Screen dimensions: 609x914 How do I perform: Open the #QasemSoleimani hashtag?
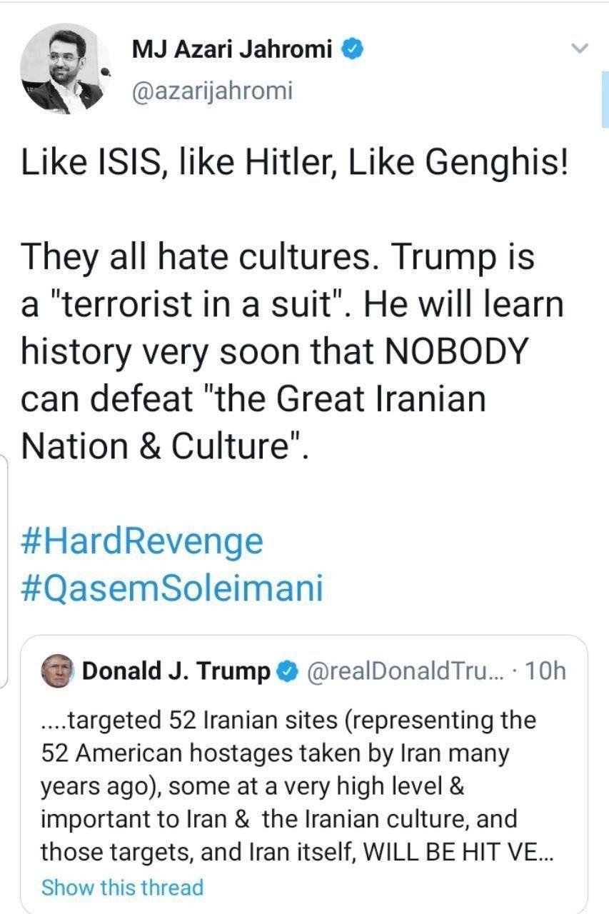click(x=172, y=588)
